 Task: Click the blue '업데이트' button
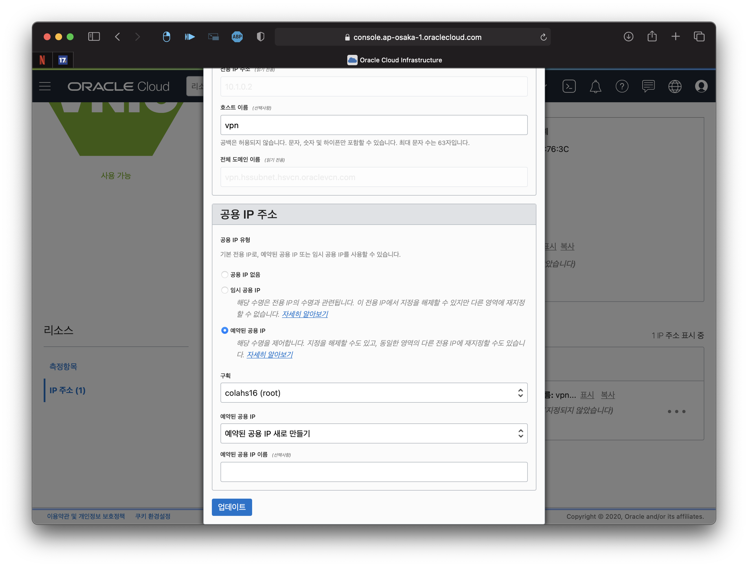(232, 507)
